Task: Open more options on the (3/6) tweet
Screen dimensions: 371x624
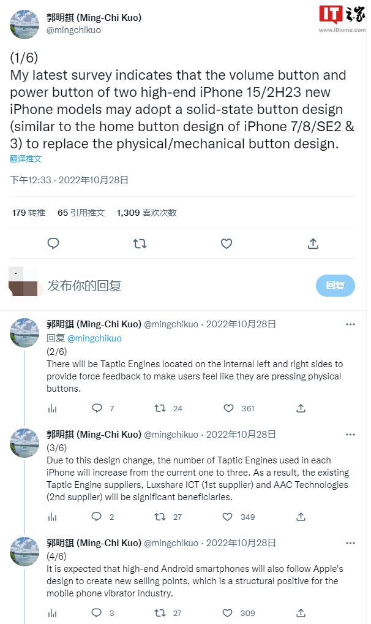Action: point(350,435)
